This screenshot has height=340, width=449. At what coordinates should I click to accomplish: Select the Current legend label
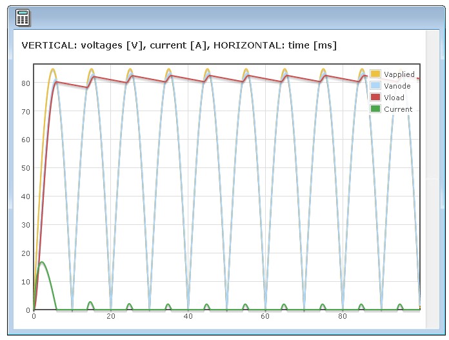[398, 109]
